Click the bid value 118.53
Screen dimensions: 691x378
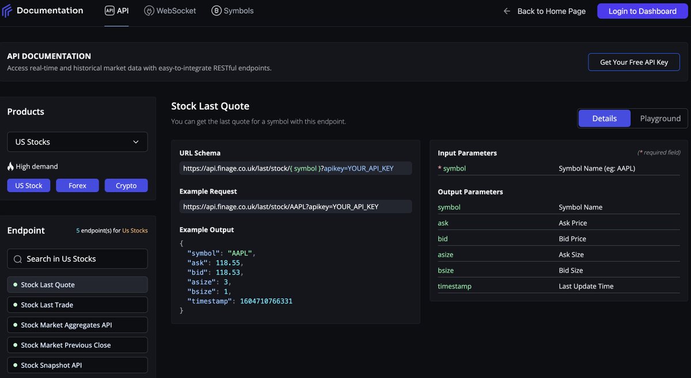pos(229,272)
